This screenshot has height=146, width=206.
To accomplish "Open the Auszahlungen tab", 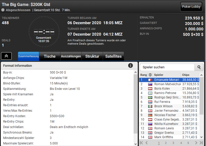I will (71, 56).
